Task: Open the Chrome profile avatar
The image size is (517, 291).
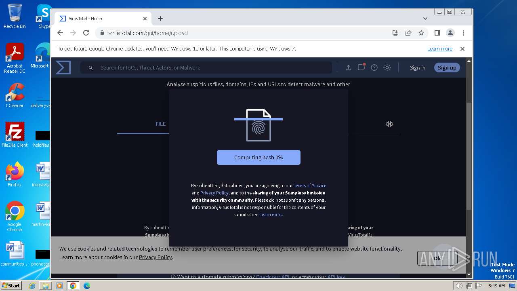Action: point(450,33)
